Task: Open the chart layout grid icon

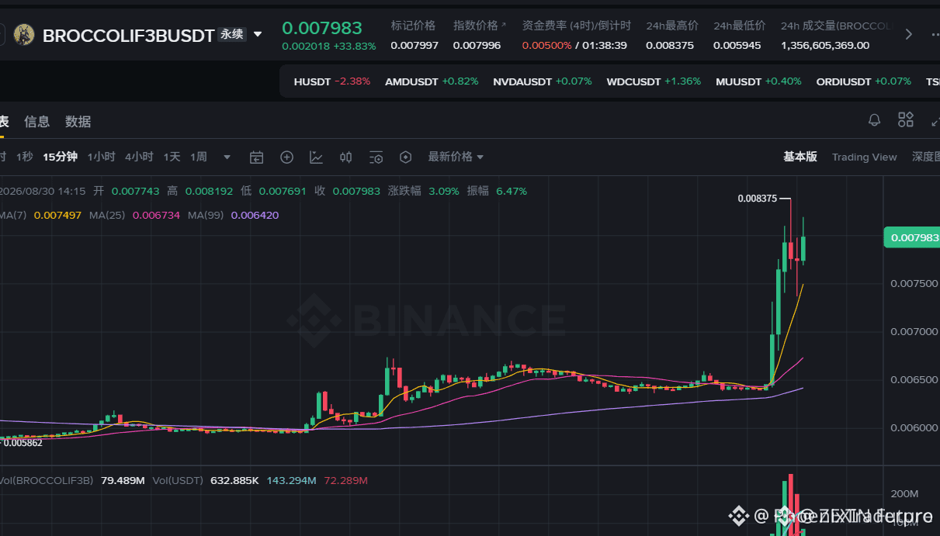Action: coord(906,119)
